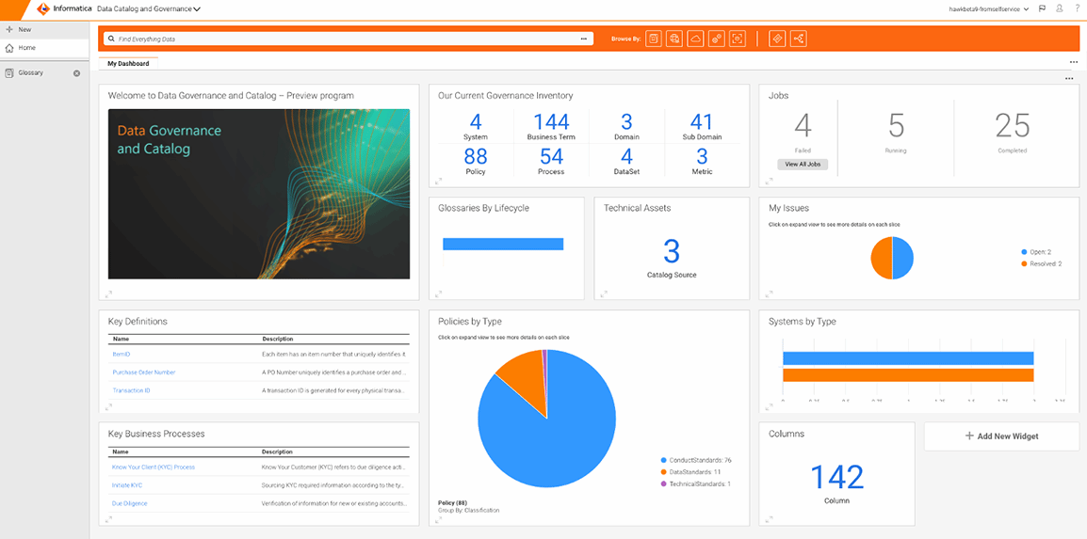
Task: Click the orange Resolved legend swatch
Action: click(1025, 263)
